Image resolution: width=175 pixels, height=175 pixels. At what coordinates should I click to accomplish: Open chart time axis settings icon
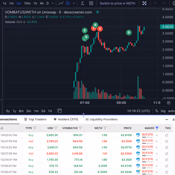[x=169, y=103]
